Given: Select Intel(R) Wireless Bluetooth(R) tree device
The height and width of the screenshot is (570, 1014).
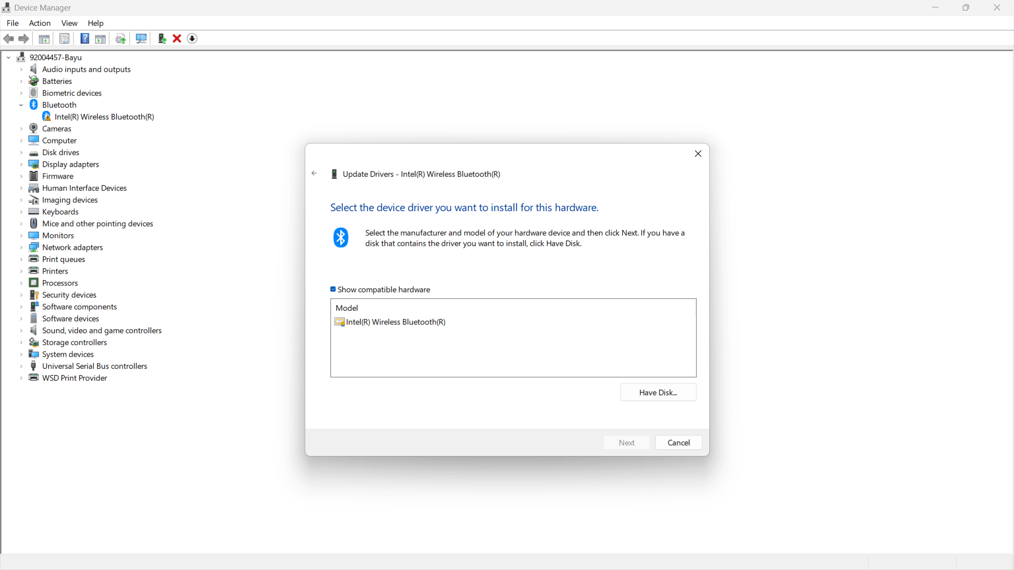Looking at the screenshot, I should pyautogui.click(x=104, y=117).
